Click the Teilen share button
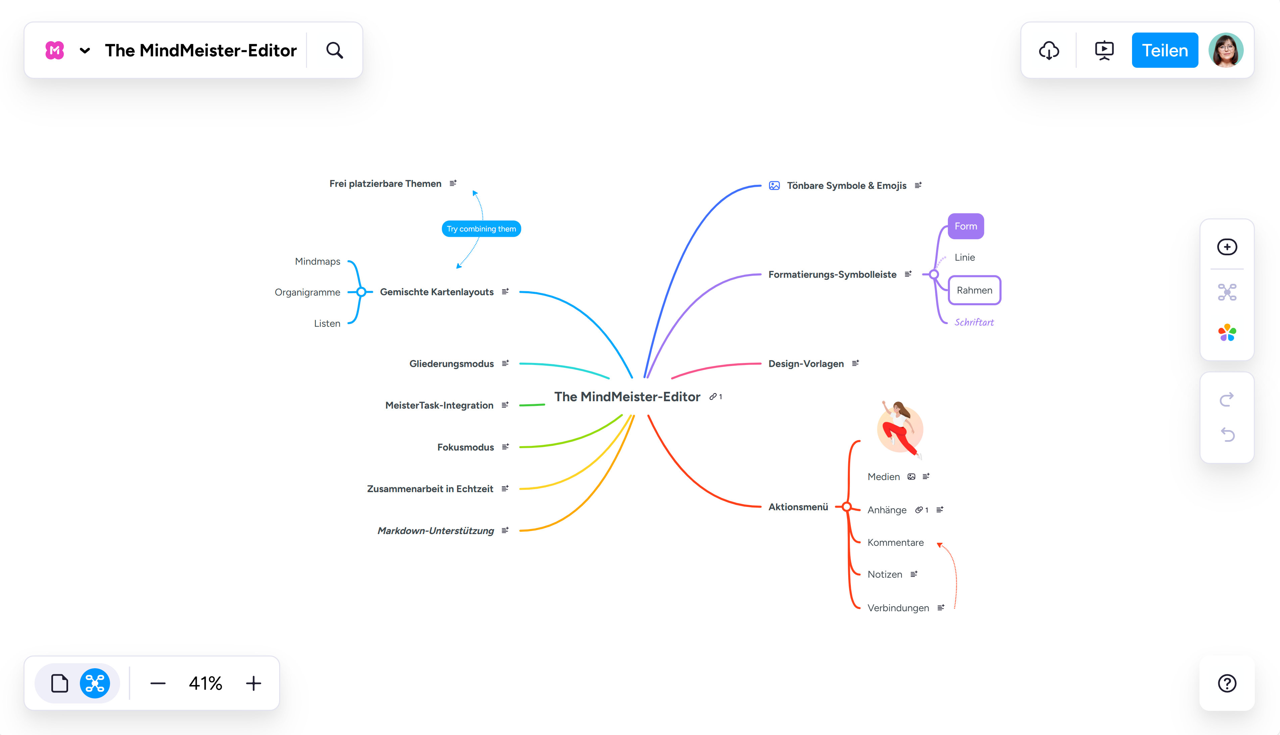This screenshot has height=735, width=1280. [x=1165, y=50]
